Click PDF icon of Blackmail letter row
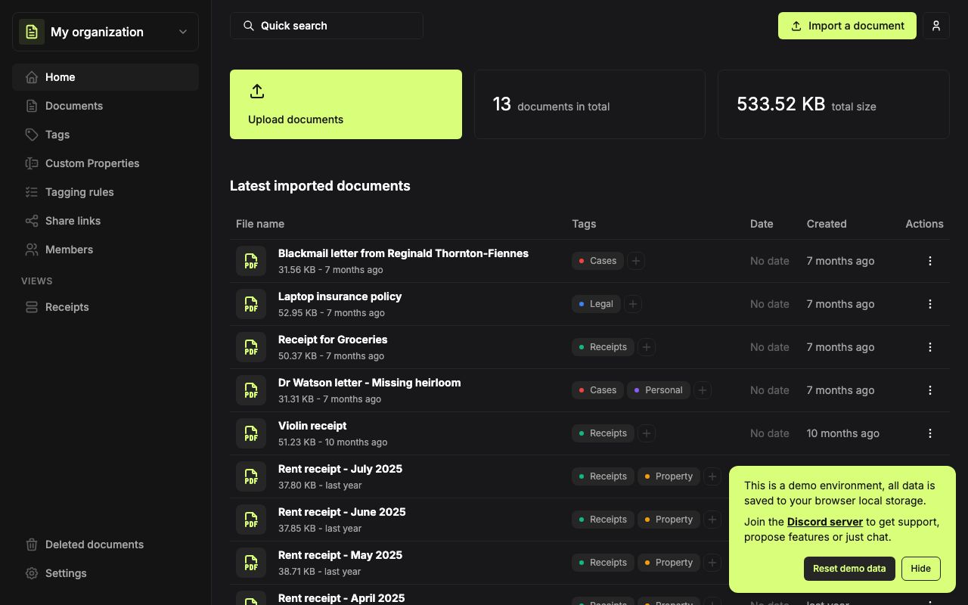The image size is (968, 605). pos(251,261)
